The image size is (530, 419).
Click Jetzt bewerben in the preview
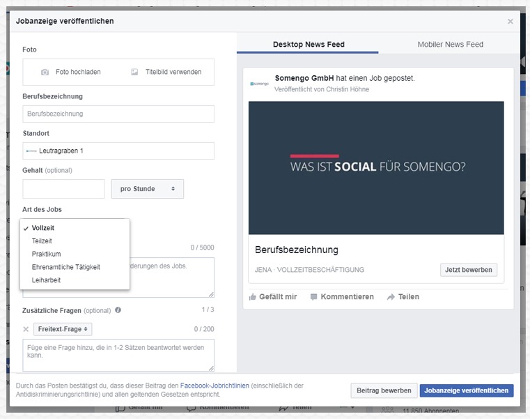point(469,270)
